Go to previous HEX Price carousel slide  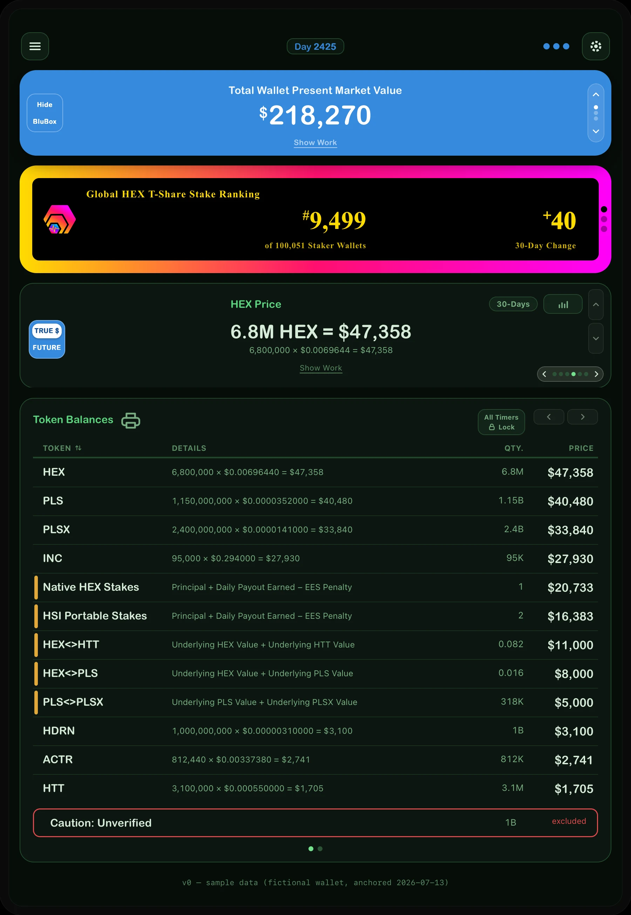click(x=544, y=374)
